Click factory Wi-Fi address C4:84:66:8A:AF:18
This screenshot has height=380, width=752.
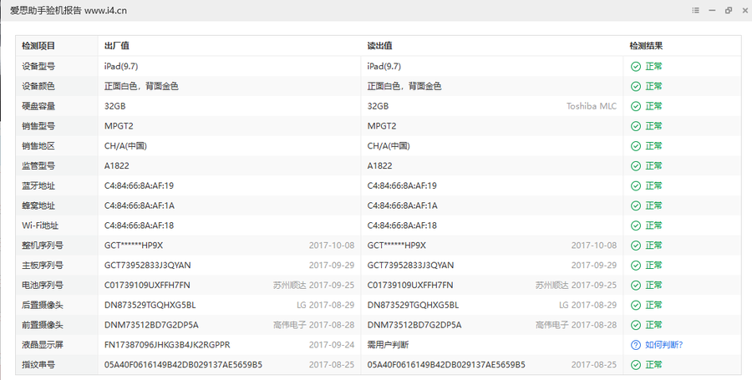pos(139,225)
